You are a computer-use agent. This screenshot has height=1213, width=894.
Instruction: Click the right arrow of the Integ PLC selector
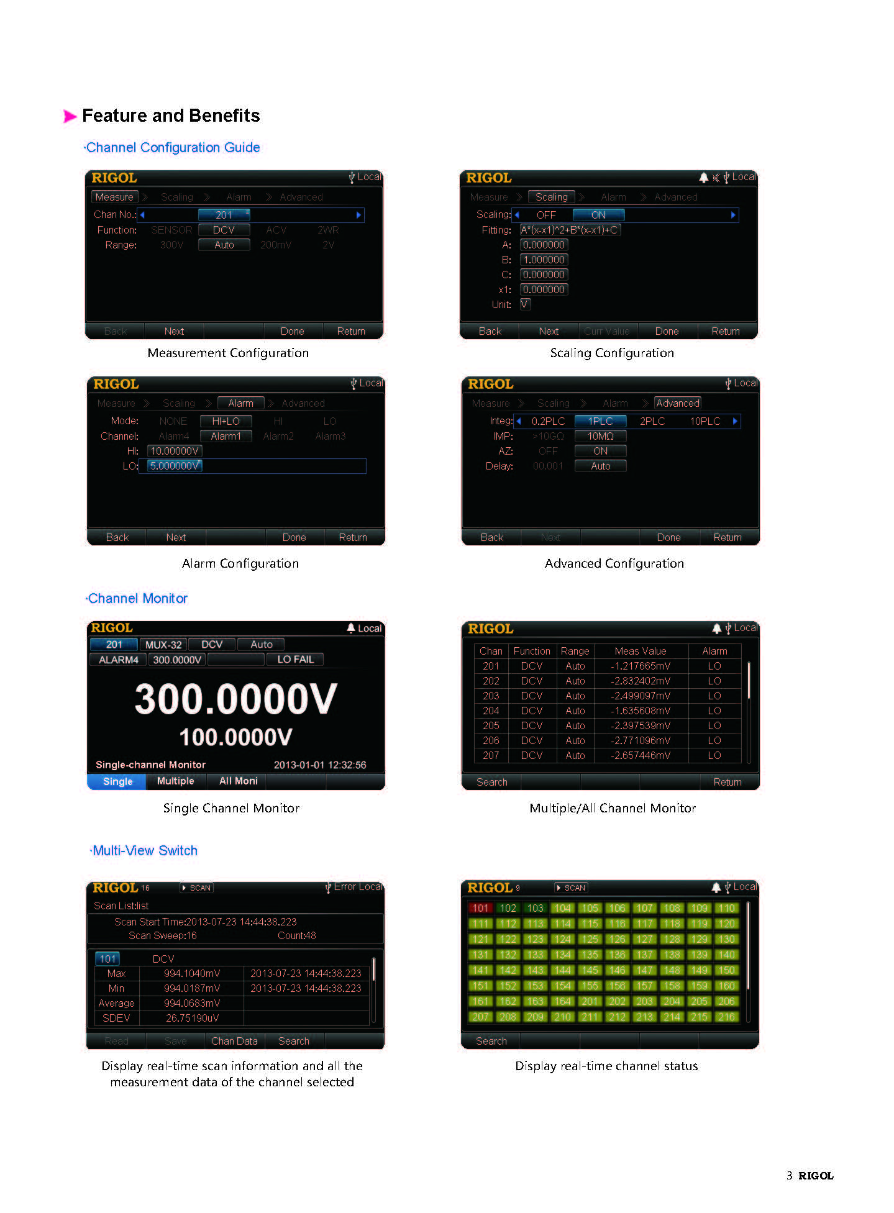click(x=735, y=421)
